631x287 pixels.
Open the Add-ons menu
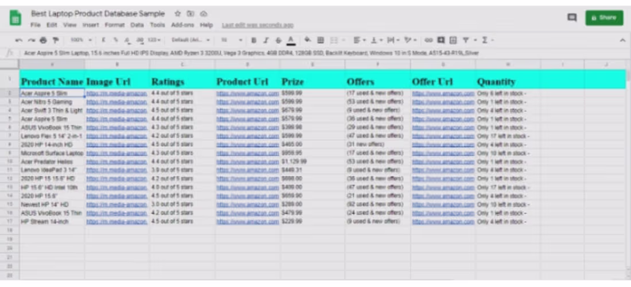pos(182,25)
